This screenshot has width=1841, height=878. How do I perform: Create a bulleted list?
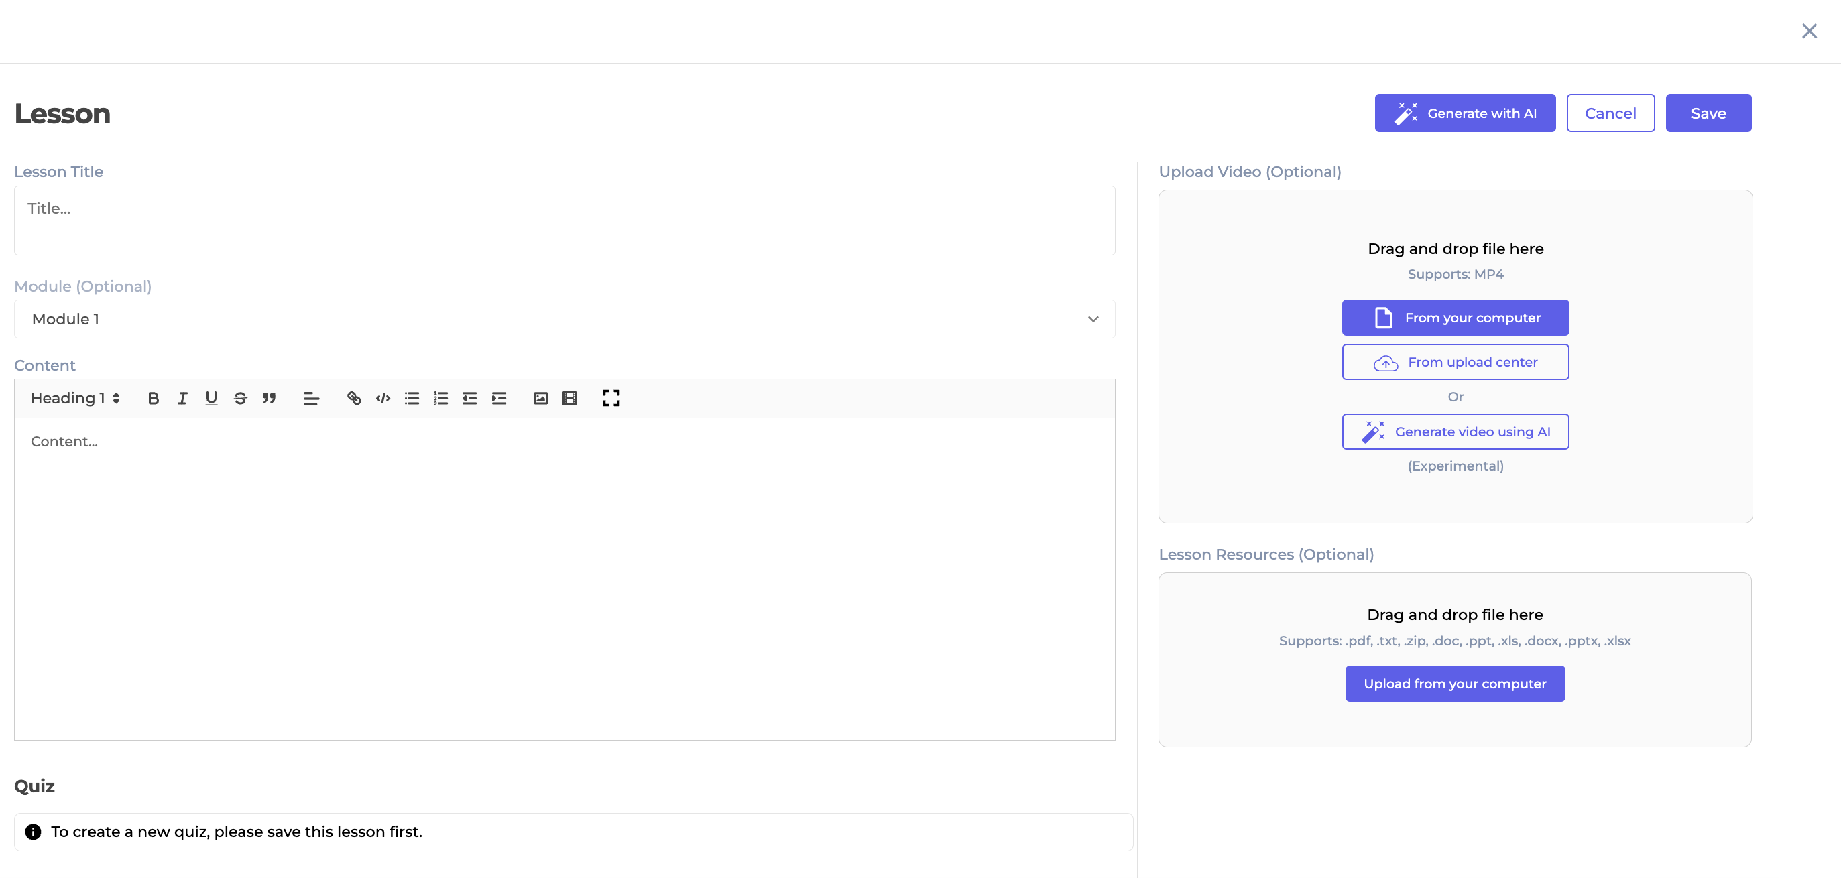pyautogui.click(x=412, y=399)
